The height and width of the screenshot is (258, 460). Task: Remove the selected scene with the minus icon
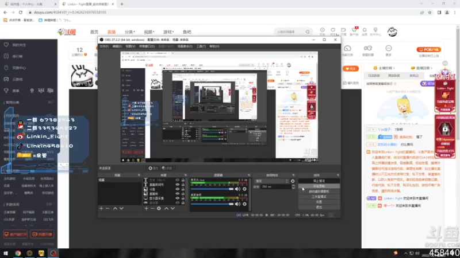coord(108,208)
